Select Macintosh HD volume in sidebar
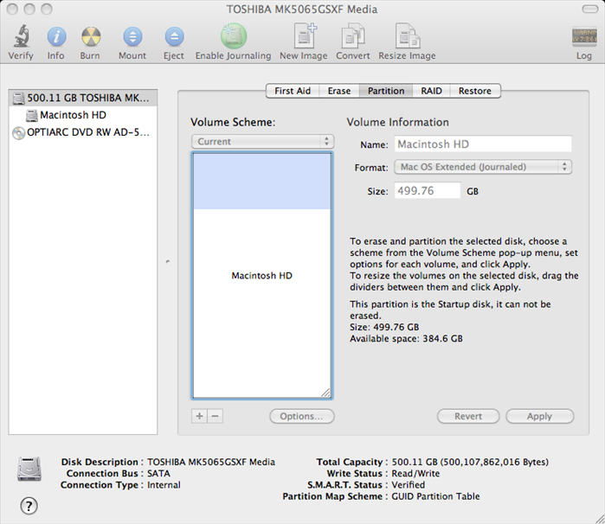The height and width of the screenshot is (524, 605). tap(83, 115)
